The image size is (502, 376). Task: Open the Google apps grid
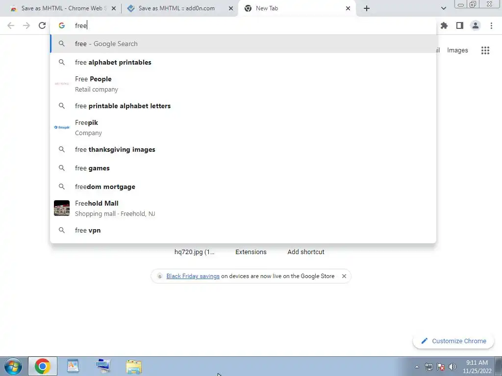485,50
